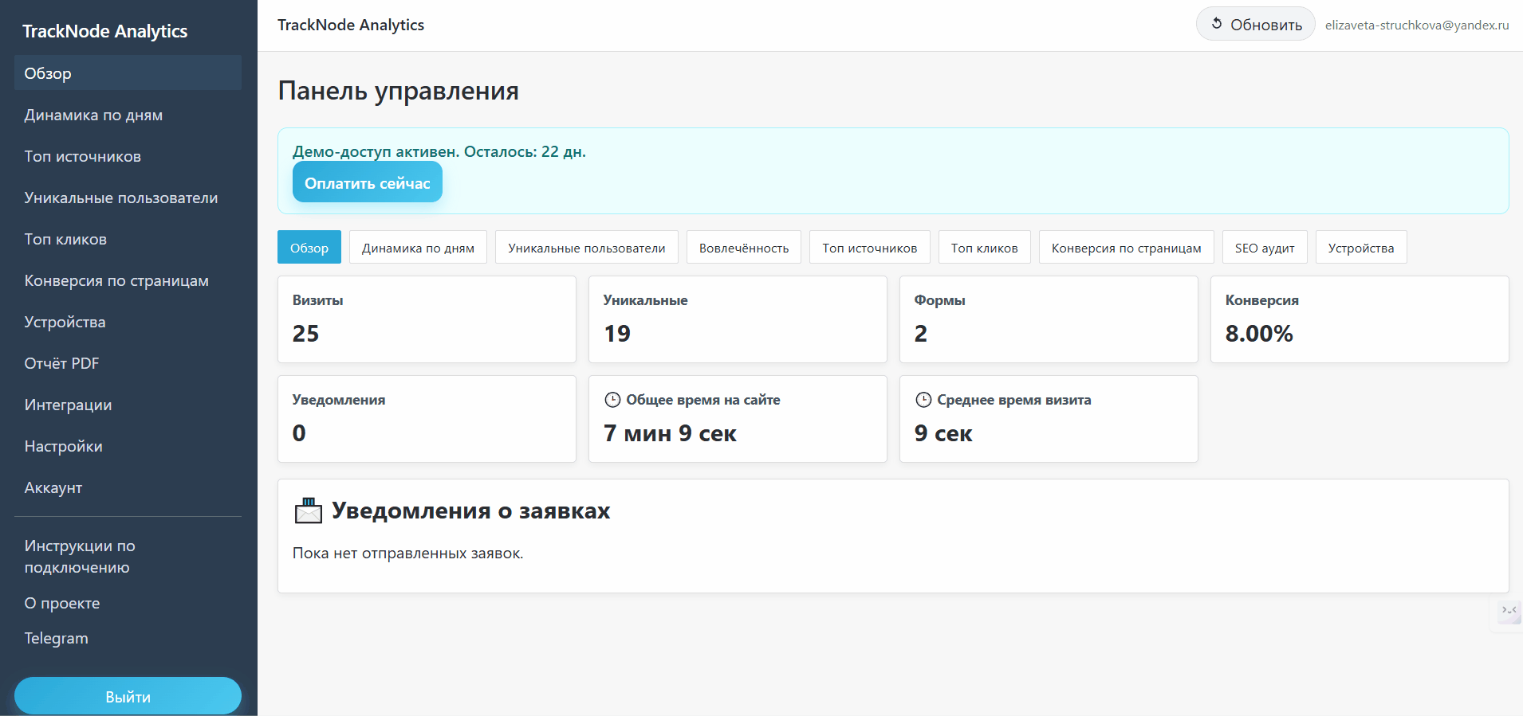Open Настройки from the sidebar
Image resolution: width=1523 pixels, height=716 pixels.
coord(63,446)
